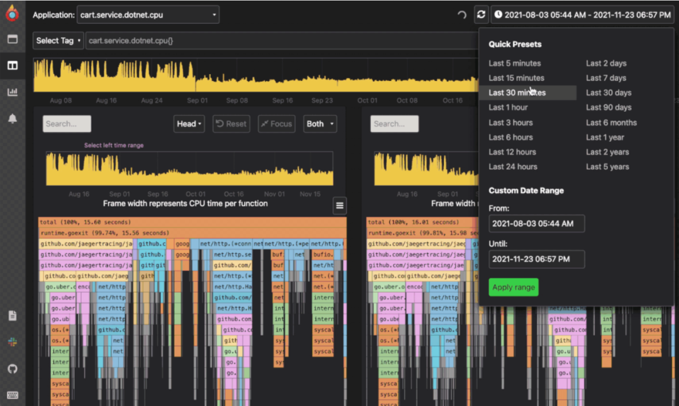Select the Last 12 hours preset
This screenshot has width=679, height=406.
pos(512,152)
